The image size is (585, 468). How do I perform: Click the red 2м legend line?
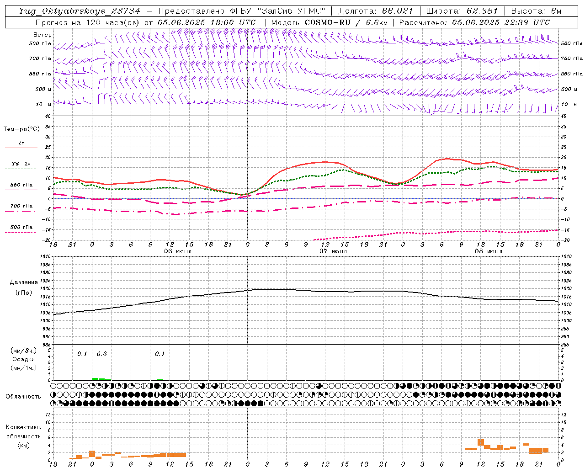(x=21, y=148)
